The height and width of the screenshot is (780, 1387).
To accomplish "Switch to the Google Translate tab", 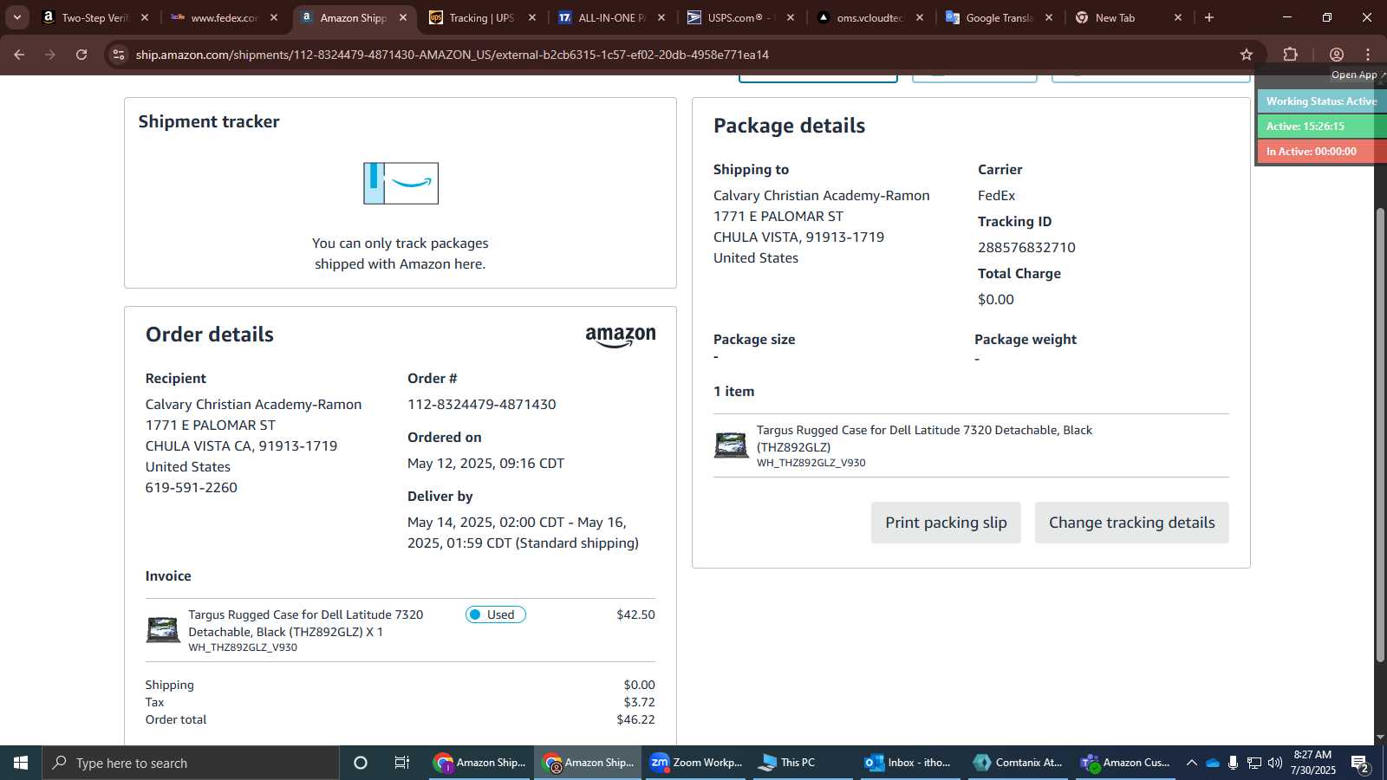I will [x=999, y=17].
